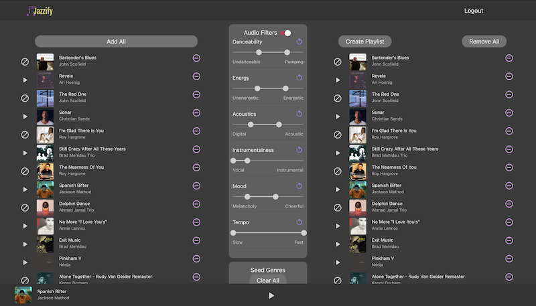The height and width of the screenshot is (306, 536).
Task: Play Revele in the left track list
Action: pos(25,80)
